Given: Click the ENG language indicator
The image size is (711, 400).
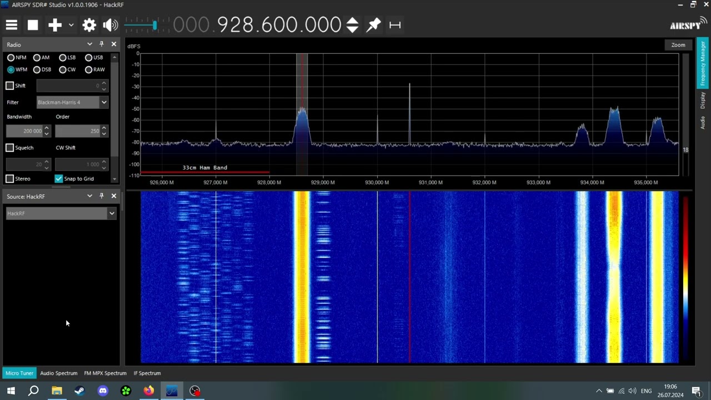Looking at the screenshot, I should pos(646,391).
